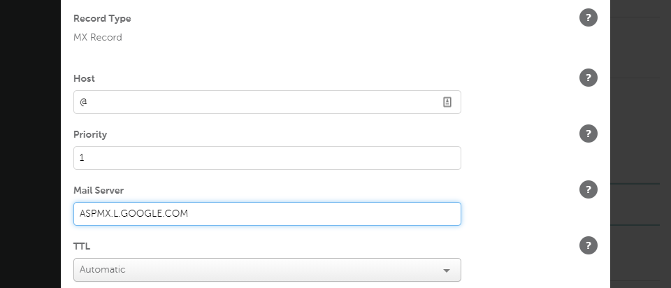Click the Record Type label

102,19
